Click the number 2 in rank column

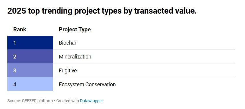pyautogui.click(x=15, y=57)
